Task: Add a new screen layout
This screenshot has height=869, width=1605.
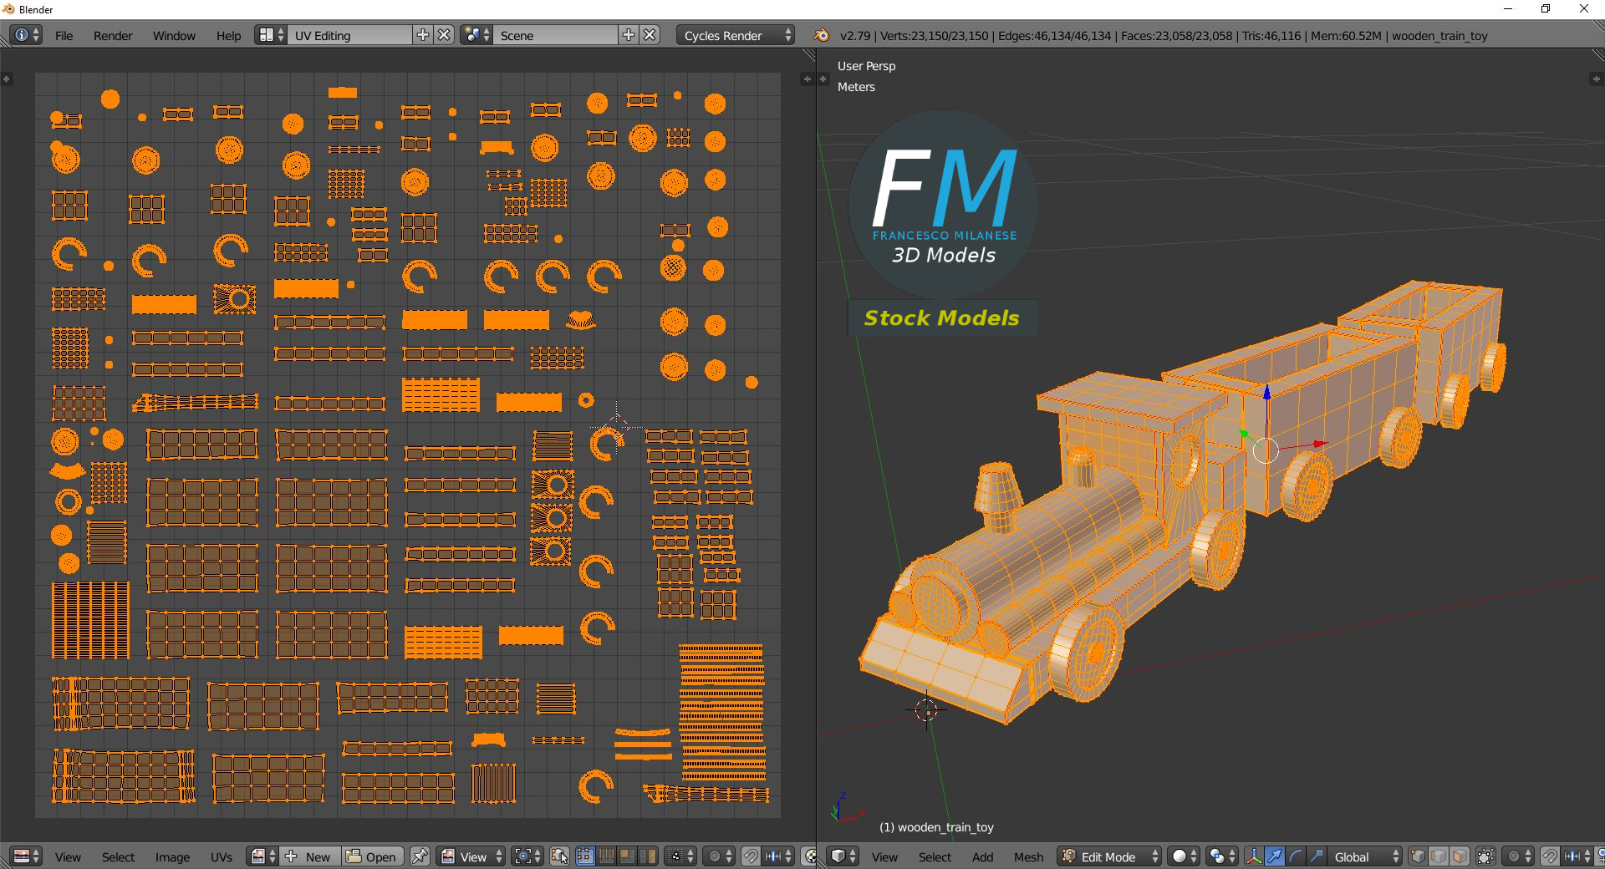Action: click(423, 35)
